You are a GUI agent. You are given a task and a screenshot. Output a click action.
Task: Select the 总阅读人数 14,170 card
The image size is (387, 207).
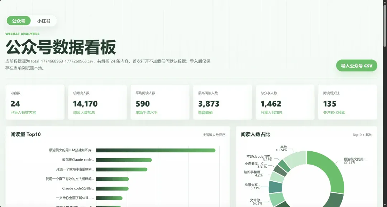coord(97,102)
